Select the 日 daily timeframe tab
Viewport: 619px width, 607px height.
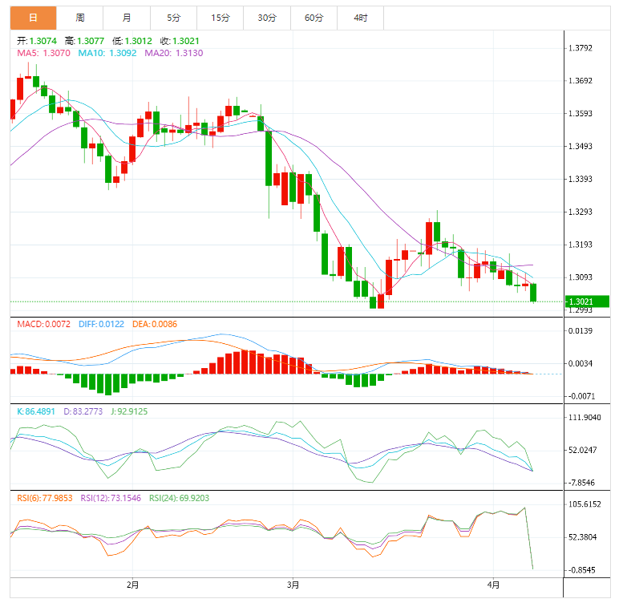tap(34, 18)
